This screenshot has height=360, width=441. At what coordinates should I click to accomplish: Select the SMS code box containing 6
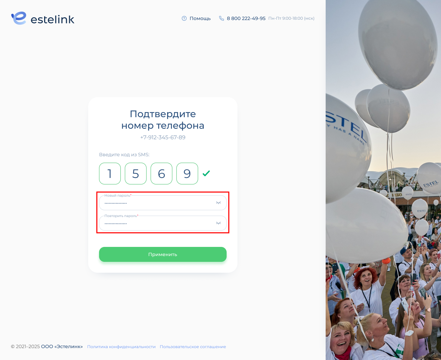(x=161, y=174)
